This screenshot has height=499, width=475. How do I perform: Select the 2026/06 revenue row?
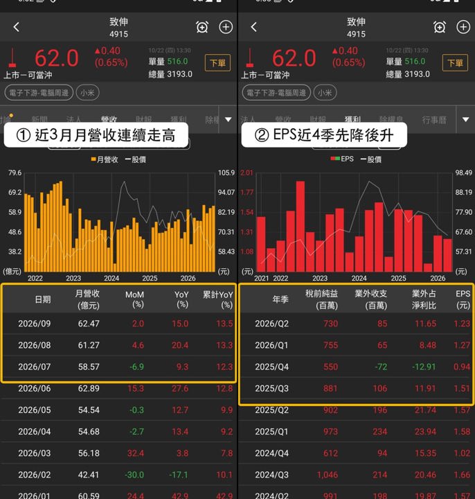118,388
